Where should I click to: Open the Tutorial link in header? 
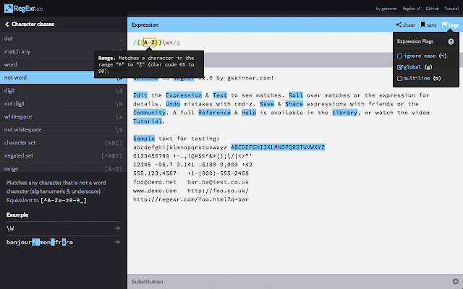click(451, 9)
